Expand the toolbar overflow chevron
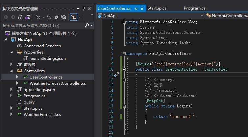Screen dimensions: 248x137 click(x=92, y=15)
